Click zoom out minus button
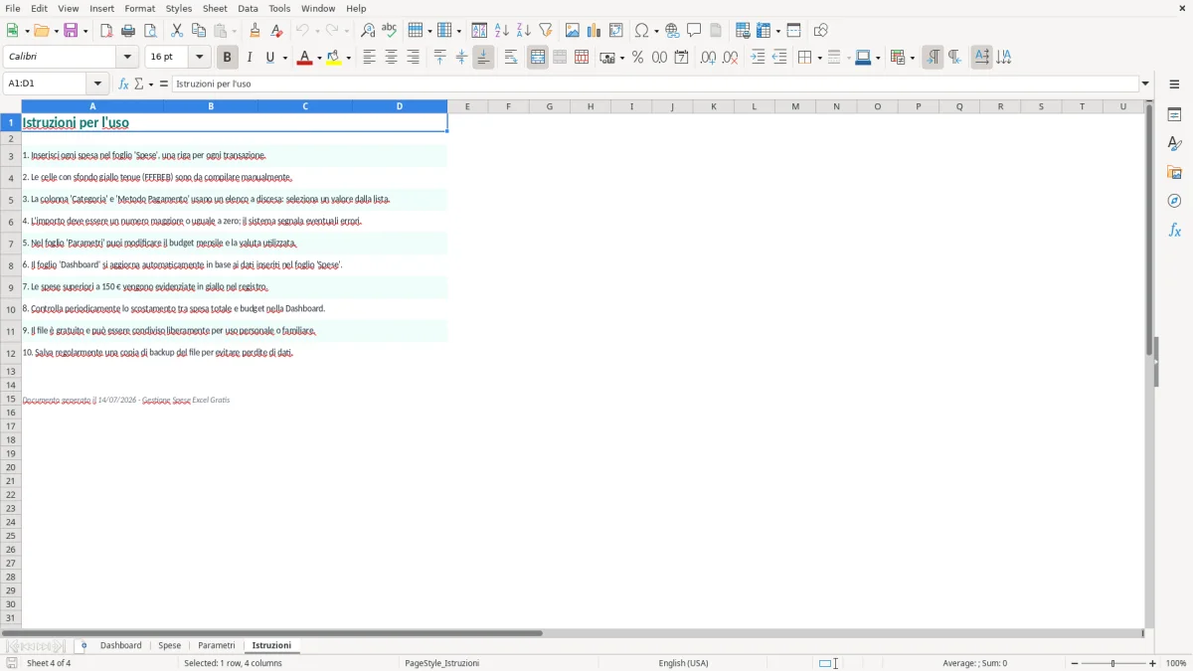The width and height of the screenshot is (1193, 671). (1074, 663)
